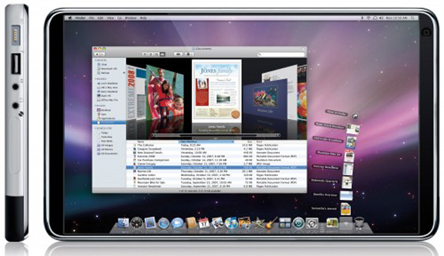Open Dashboard gauge icon in Dock
Image resolution: width=444 pixels, height=256 pixels.
pyautogui.click(x=137, y=223)
